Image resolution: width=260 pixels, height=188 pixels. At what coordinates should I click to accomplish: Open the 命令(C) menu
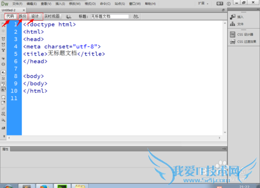[105, 4]
